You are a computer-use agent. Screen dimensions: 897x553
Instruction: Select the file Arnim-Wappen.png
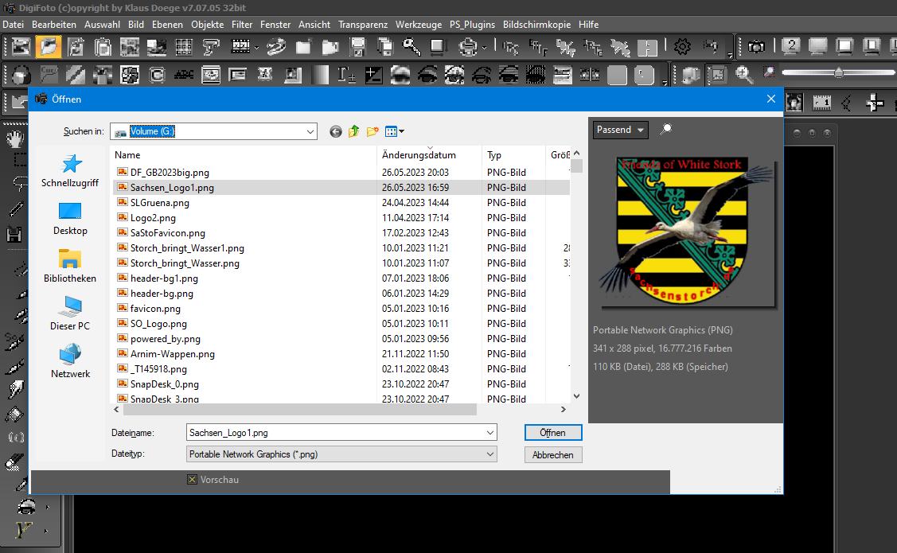pyautogui.click(x=172, y=354)
